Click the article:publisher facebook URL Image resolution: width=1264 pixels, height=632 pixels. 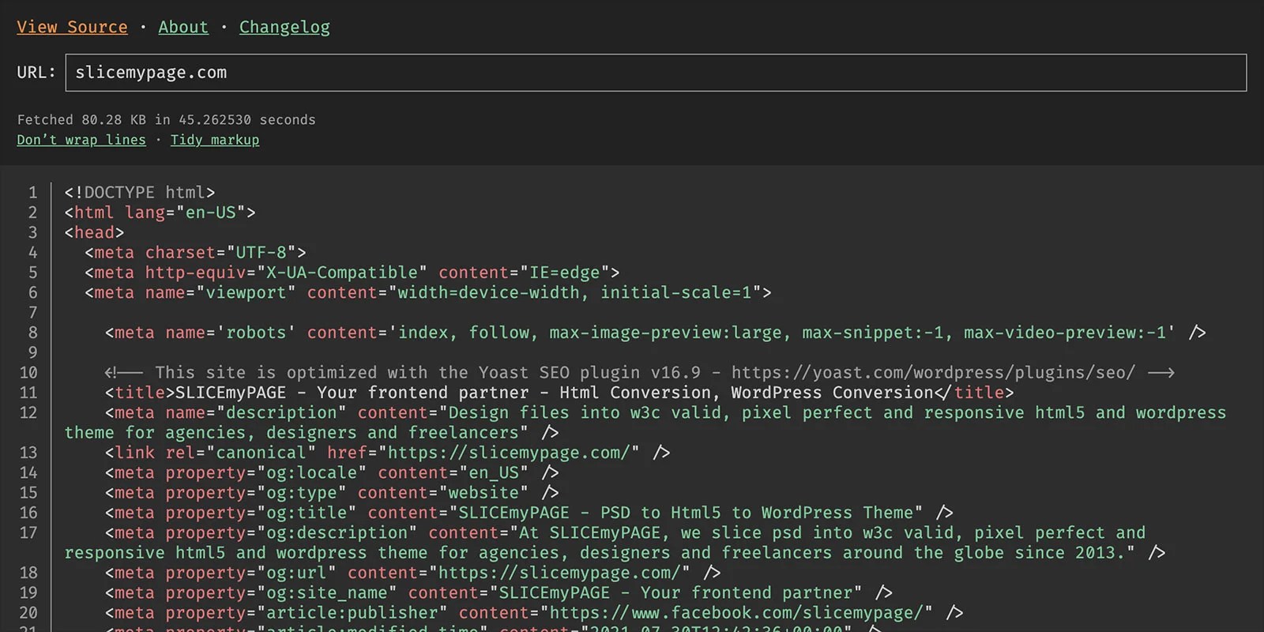click(735, 613)
